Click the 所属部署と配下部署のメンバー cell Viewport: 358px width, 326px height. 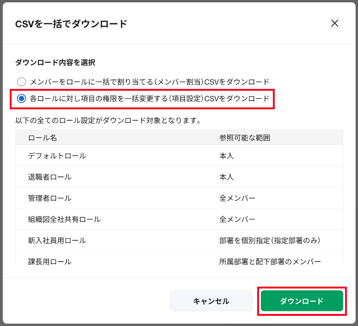click(x=270, y=261)
